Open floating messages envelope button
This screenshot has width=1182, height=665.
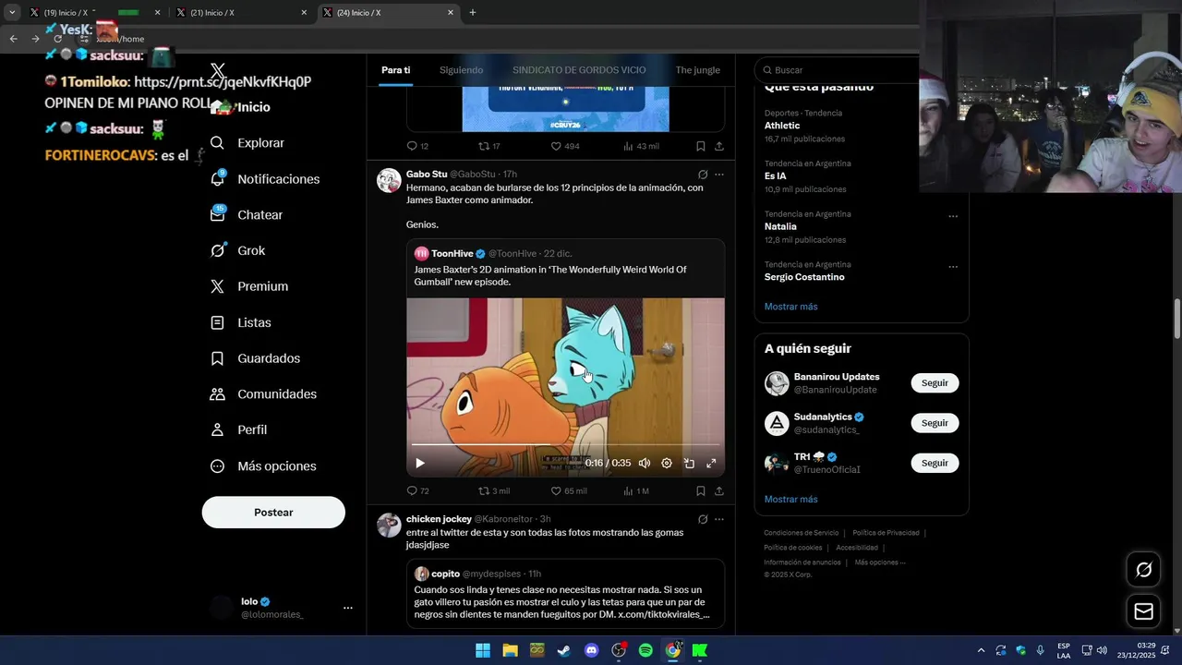(1143, 611)
